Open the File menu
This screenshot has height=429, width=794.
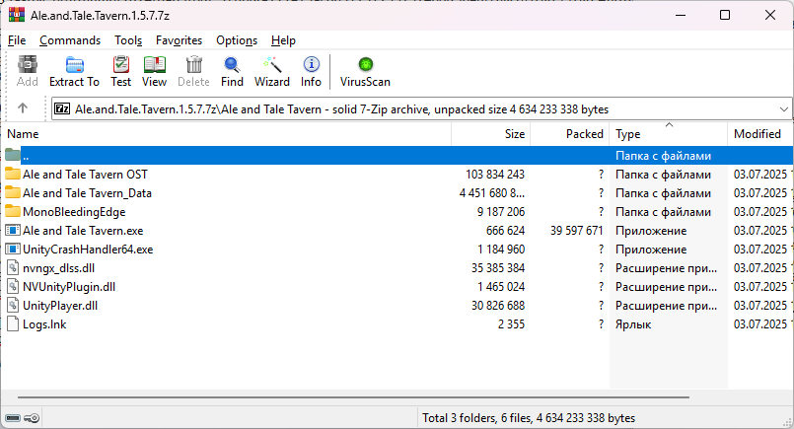[x=17, y=40]
